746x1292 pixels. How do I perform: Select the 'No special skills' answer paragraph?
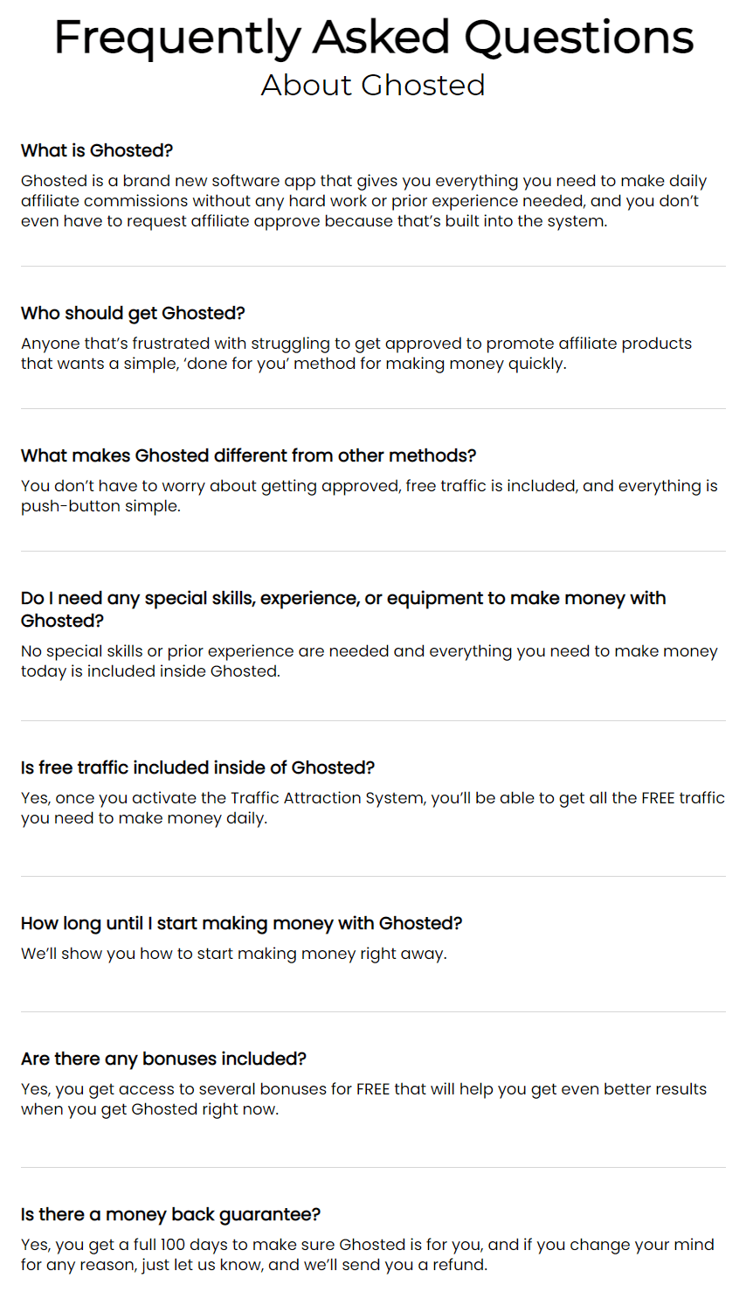point(370,661)
